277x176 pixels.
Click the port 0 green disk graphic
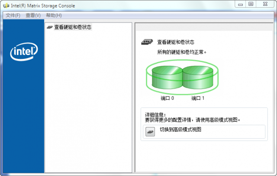pos(167,77)
